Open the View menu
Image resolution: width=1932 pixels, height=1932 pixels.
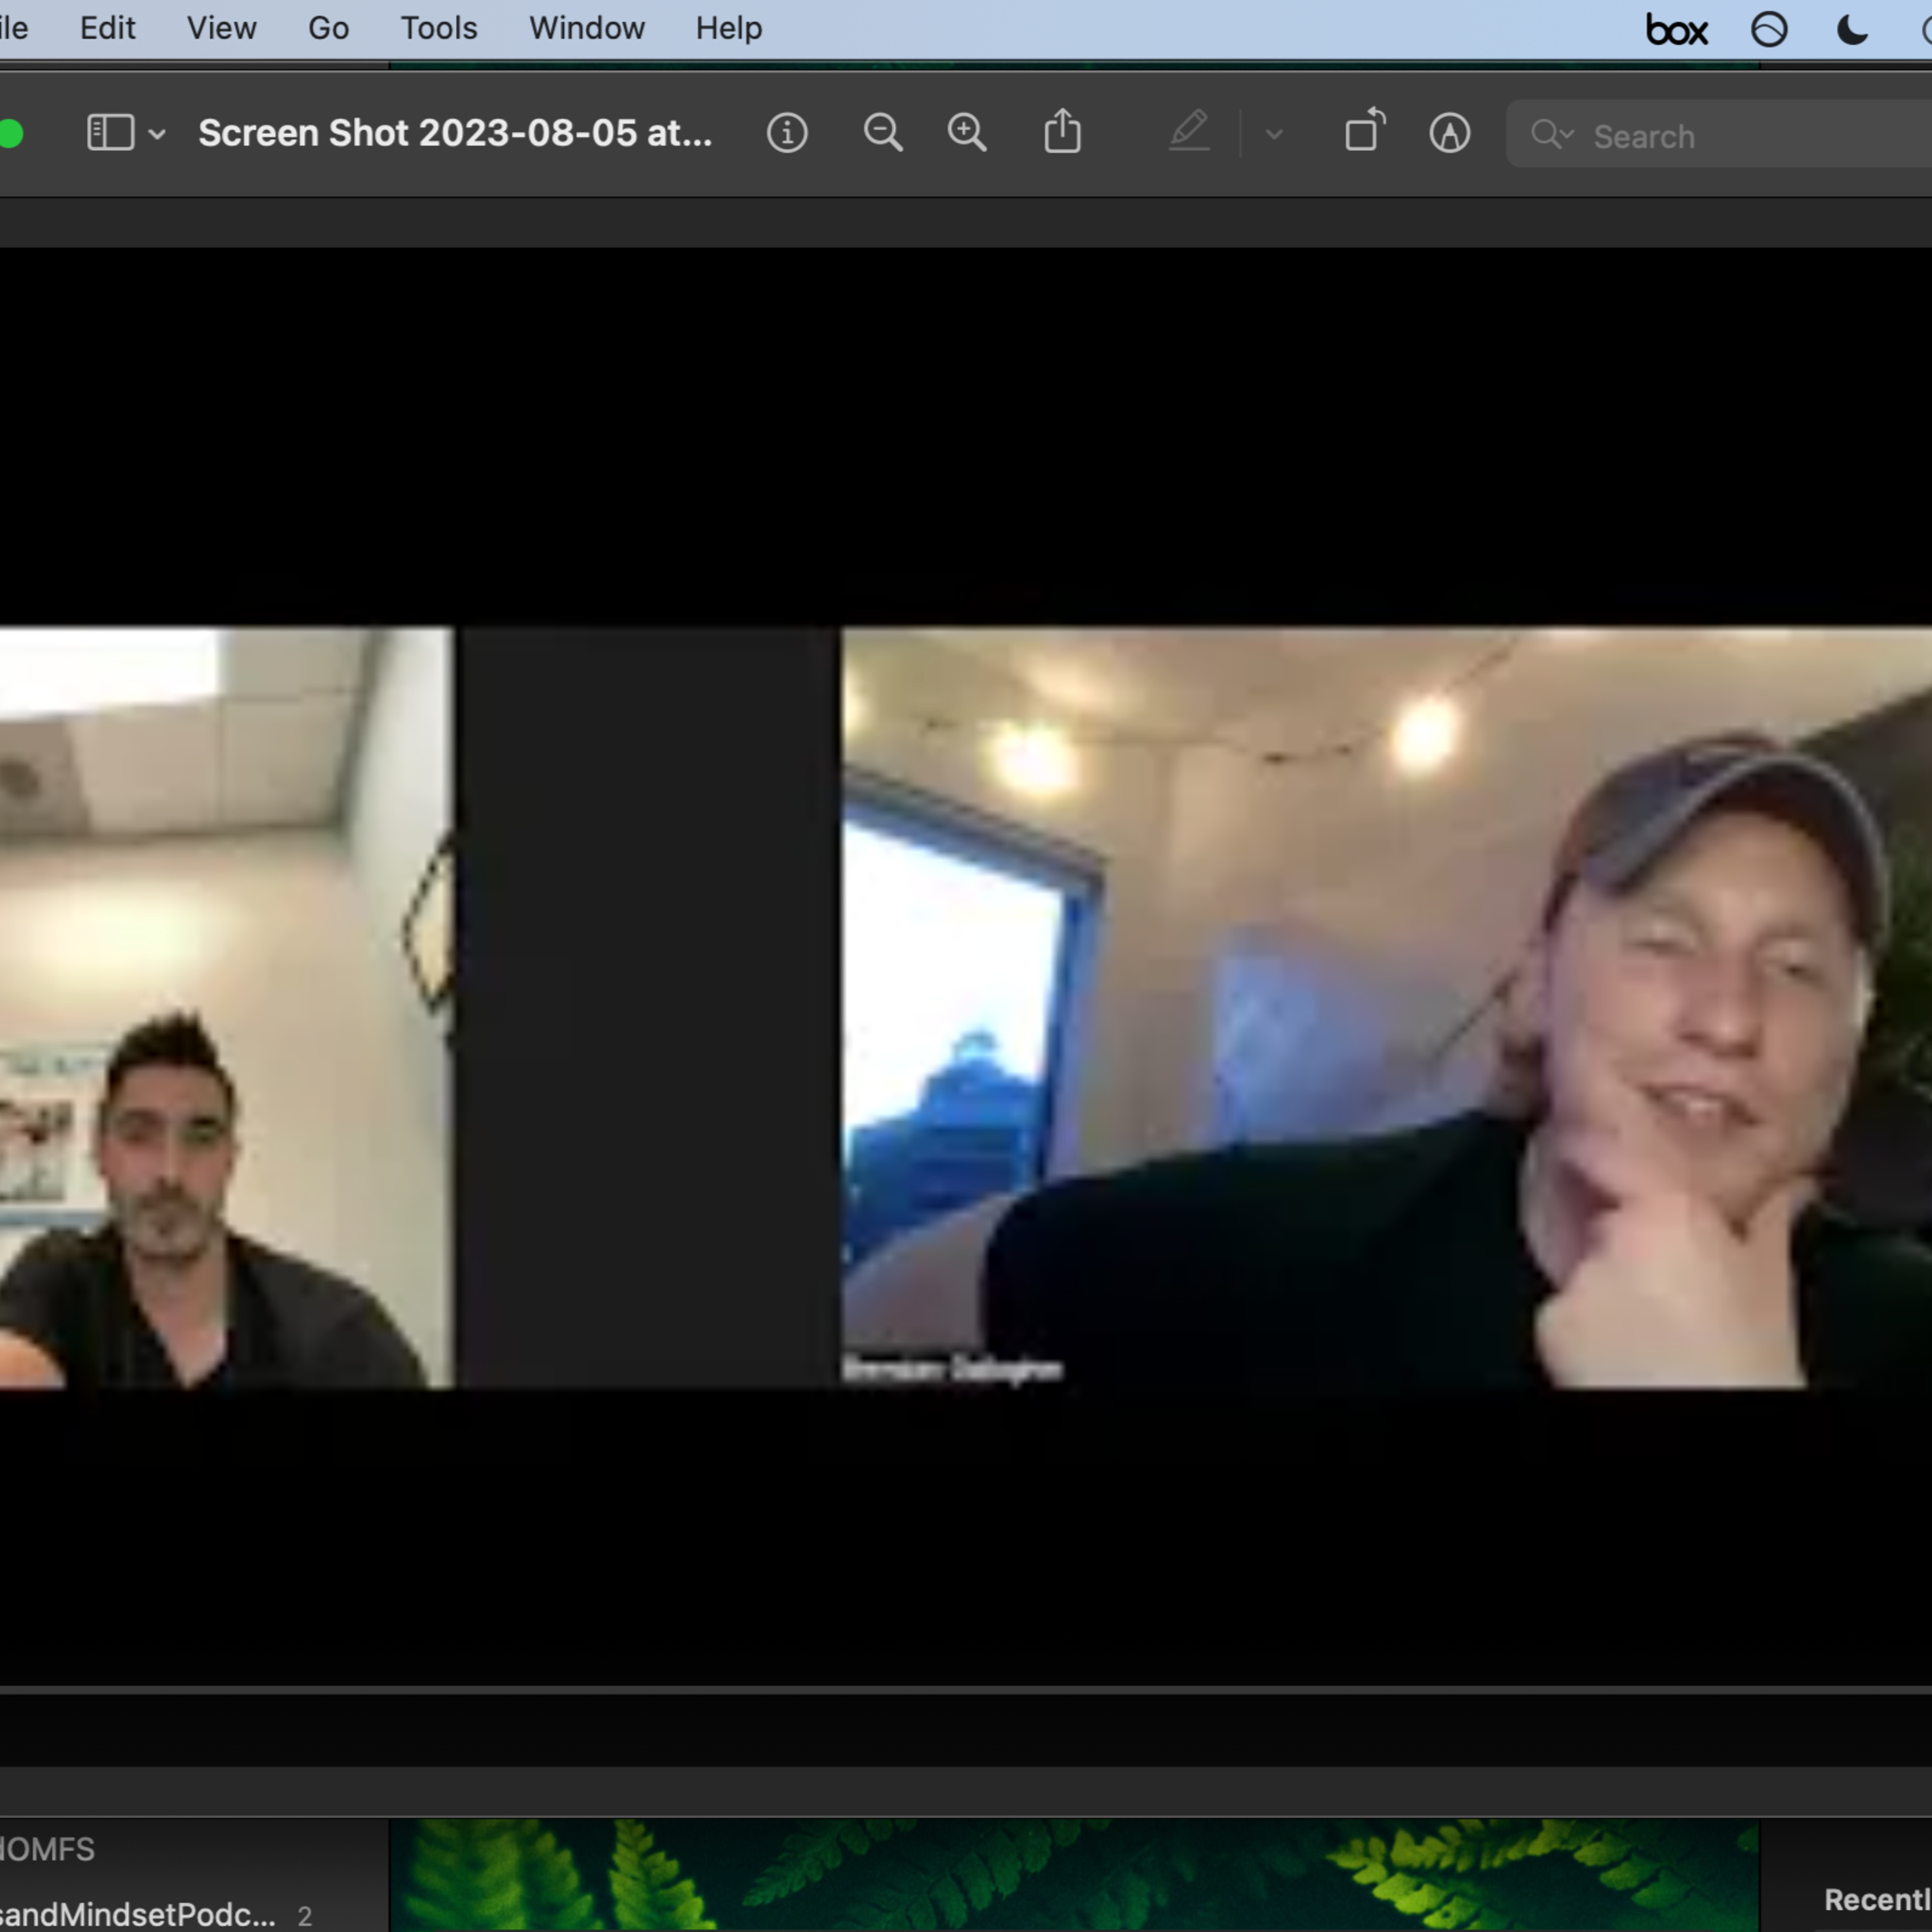(x=221, y=28)
